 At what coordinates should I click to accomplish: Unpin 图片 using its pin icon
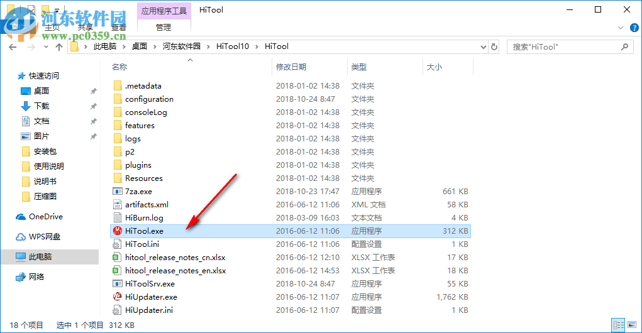point(93,136)
